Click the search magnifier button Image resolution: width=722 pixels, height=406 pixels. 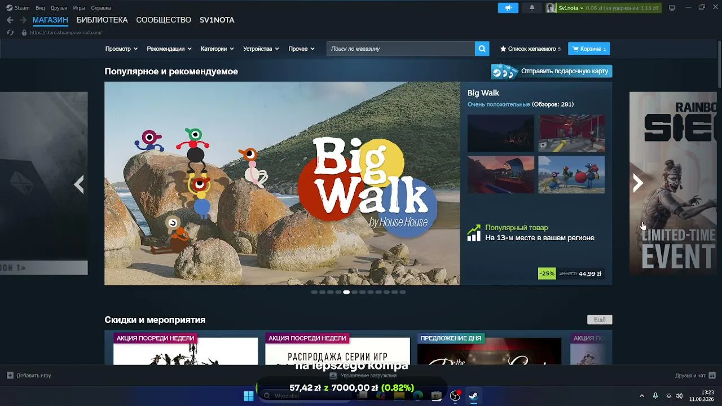tap(482, 48)
